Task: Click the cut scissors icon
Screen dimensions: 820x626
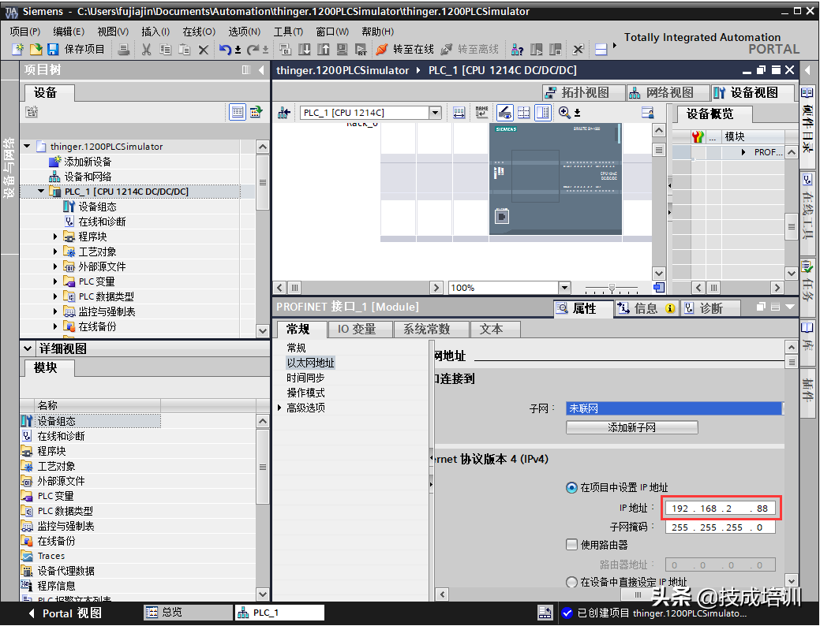Action: 146,49
